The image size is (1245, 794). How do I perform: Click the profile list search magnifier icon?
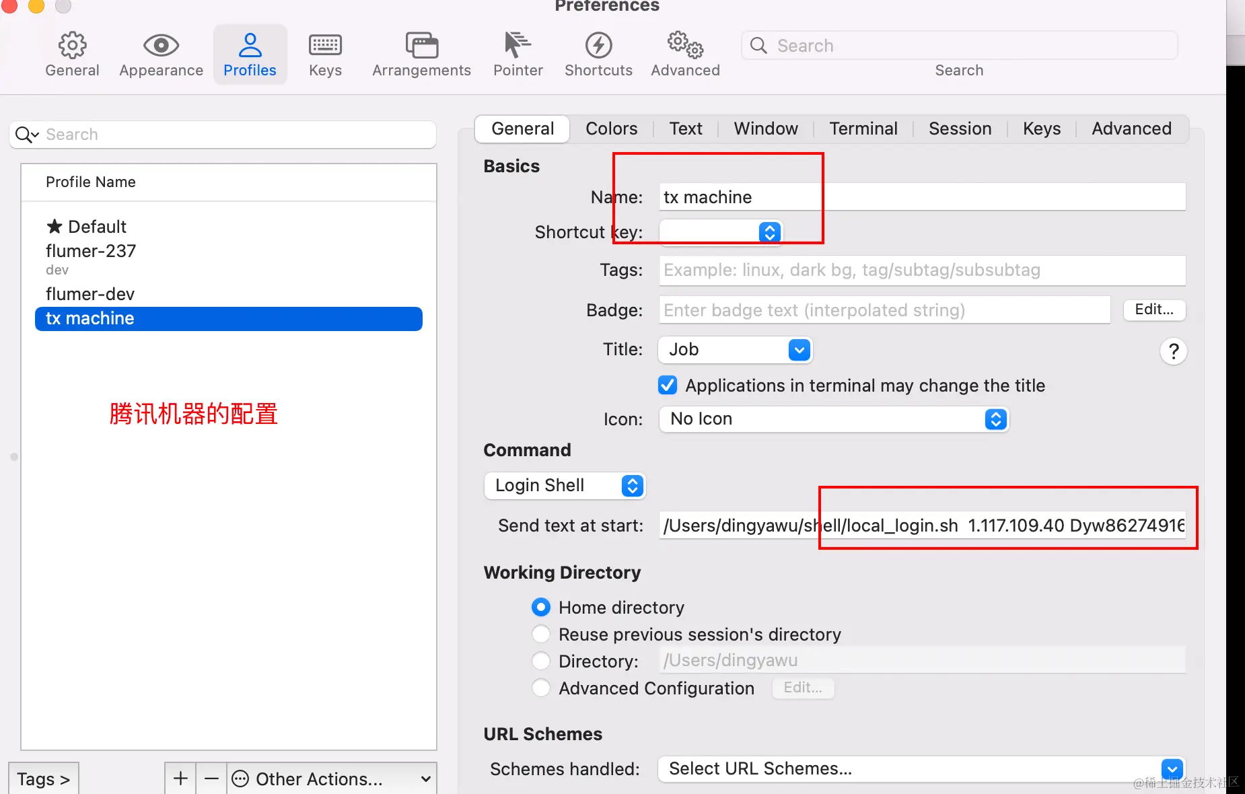[27, 135]
